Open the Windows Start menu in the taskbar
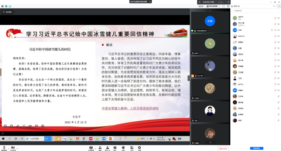This screenshot has height=151, width=281. [3, 139]
